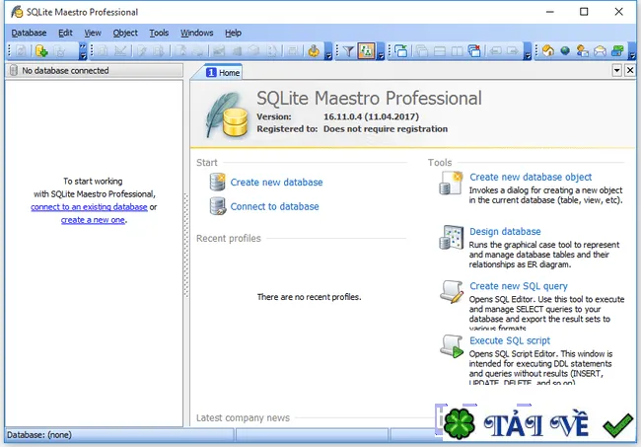Open the Database menu
The image size is (641, 447).
point(29,33)
